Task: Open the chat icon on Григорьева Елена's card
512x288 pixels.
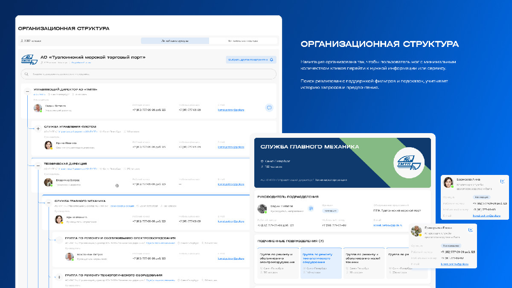Action: pyautogui.click(x=471, y=230)
